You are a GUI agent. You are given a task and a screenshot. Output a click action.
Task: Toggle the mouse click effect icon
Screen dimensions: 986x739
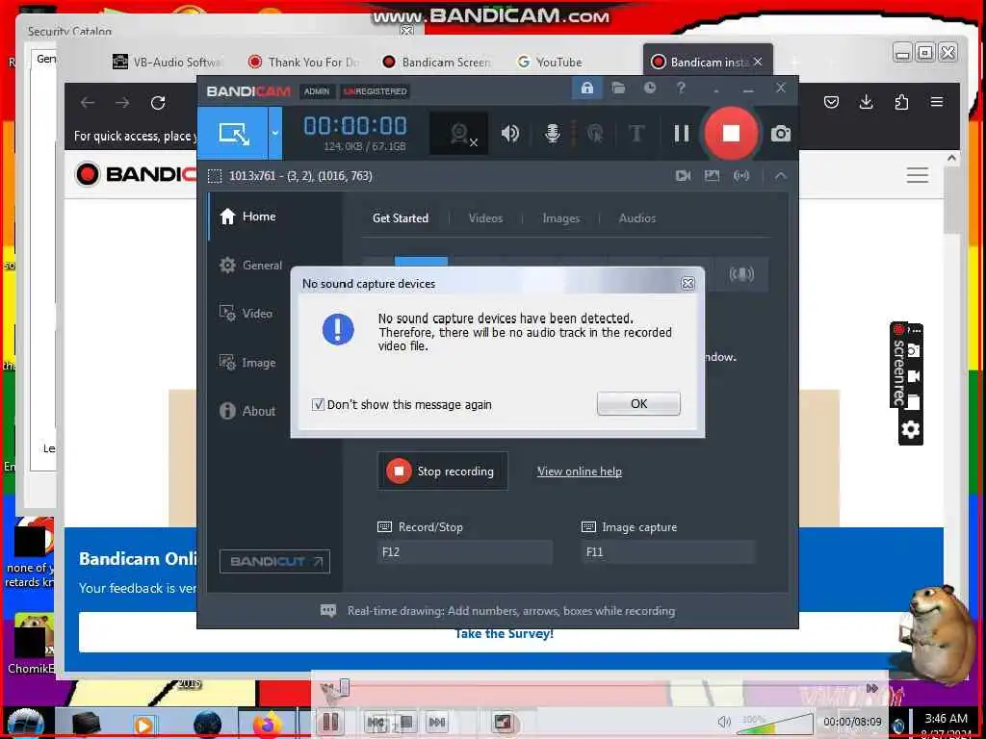(x=595, y=133)
